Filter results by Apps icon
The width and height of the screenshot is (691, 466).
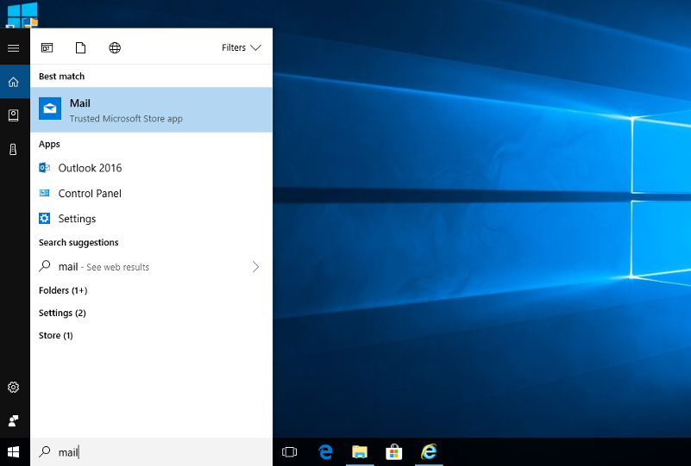pyautogui.click(x=47, y=47)
